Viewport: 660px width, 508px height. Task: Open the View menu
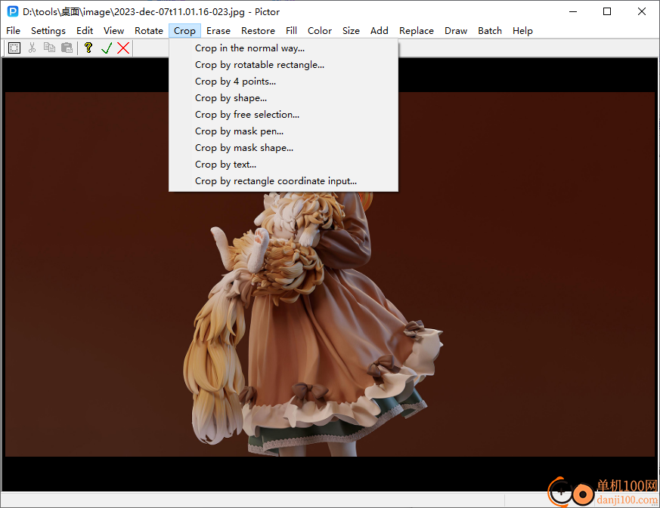click(x=113, y=31)
